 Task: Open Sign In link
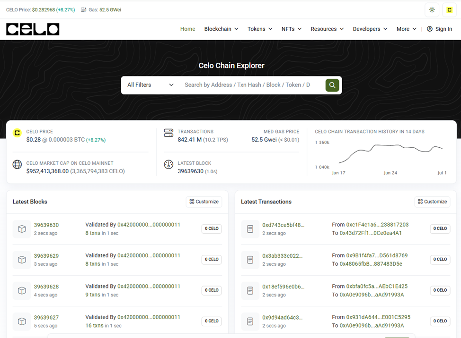[x=439, y=29]
